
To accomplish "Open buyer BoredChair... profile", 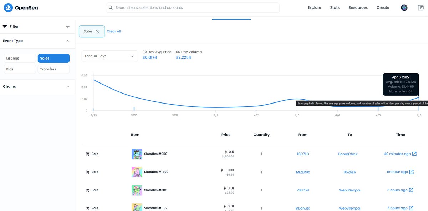I will point(349,154).
